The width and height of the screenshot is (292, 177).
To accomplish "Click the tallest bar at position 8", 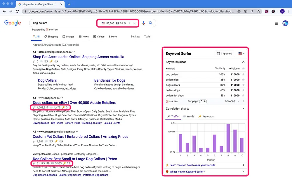I will (228, 138).
